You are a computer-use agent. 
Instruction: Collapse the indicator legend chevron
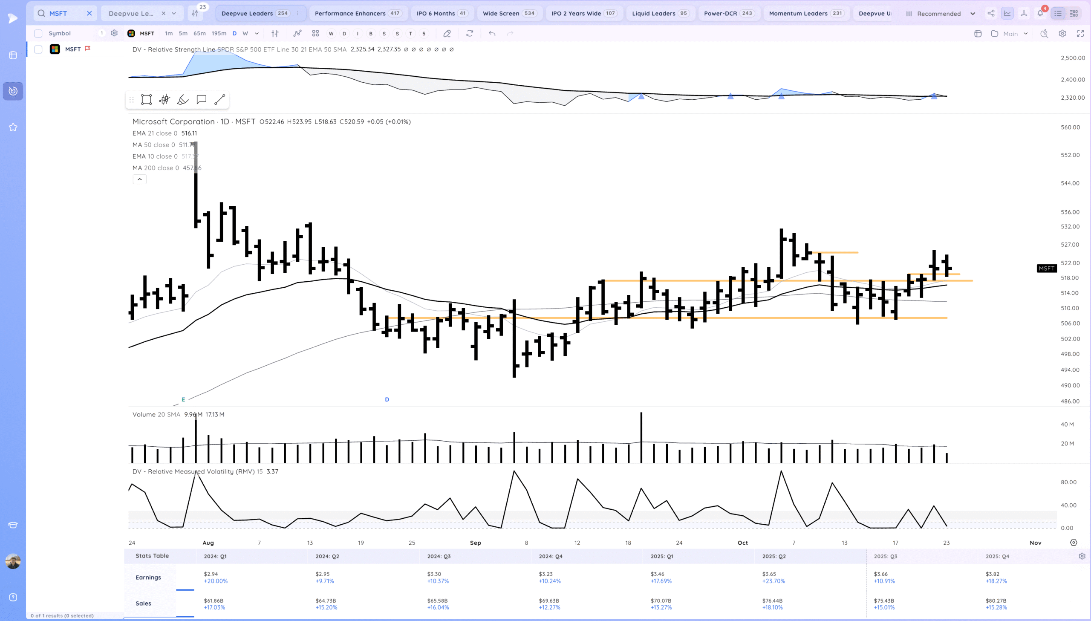(x=139, y=179)
